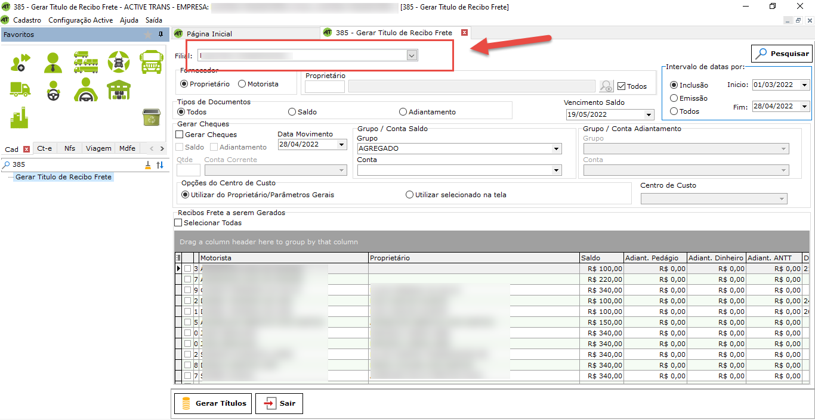
Task: Expand the Filial dropdown
Action: tap(411, 55)
